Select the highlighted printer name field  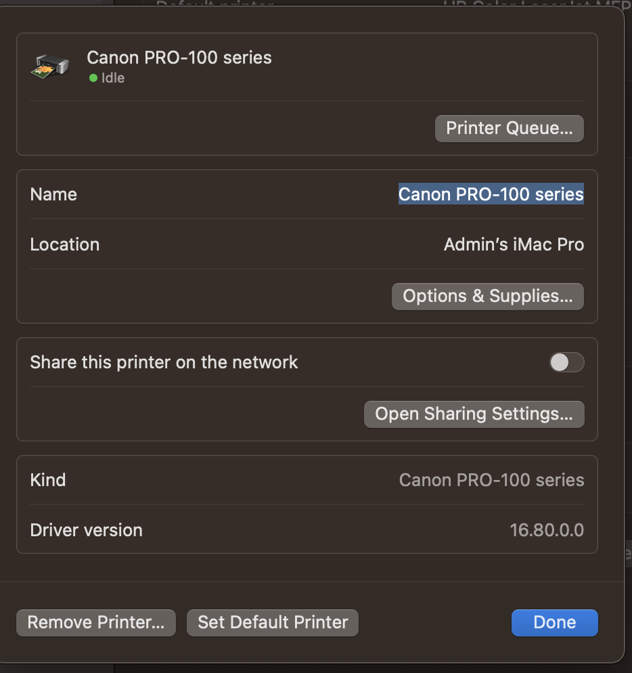click(x=491, y=194)
